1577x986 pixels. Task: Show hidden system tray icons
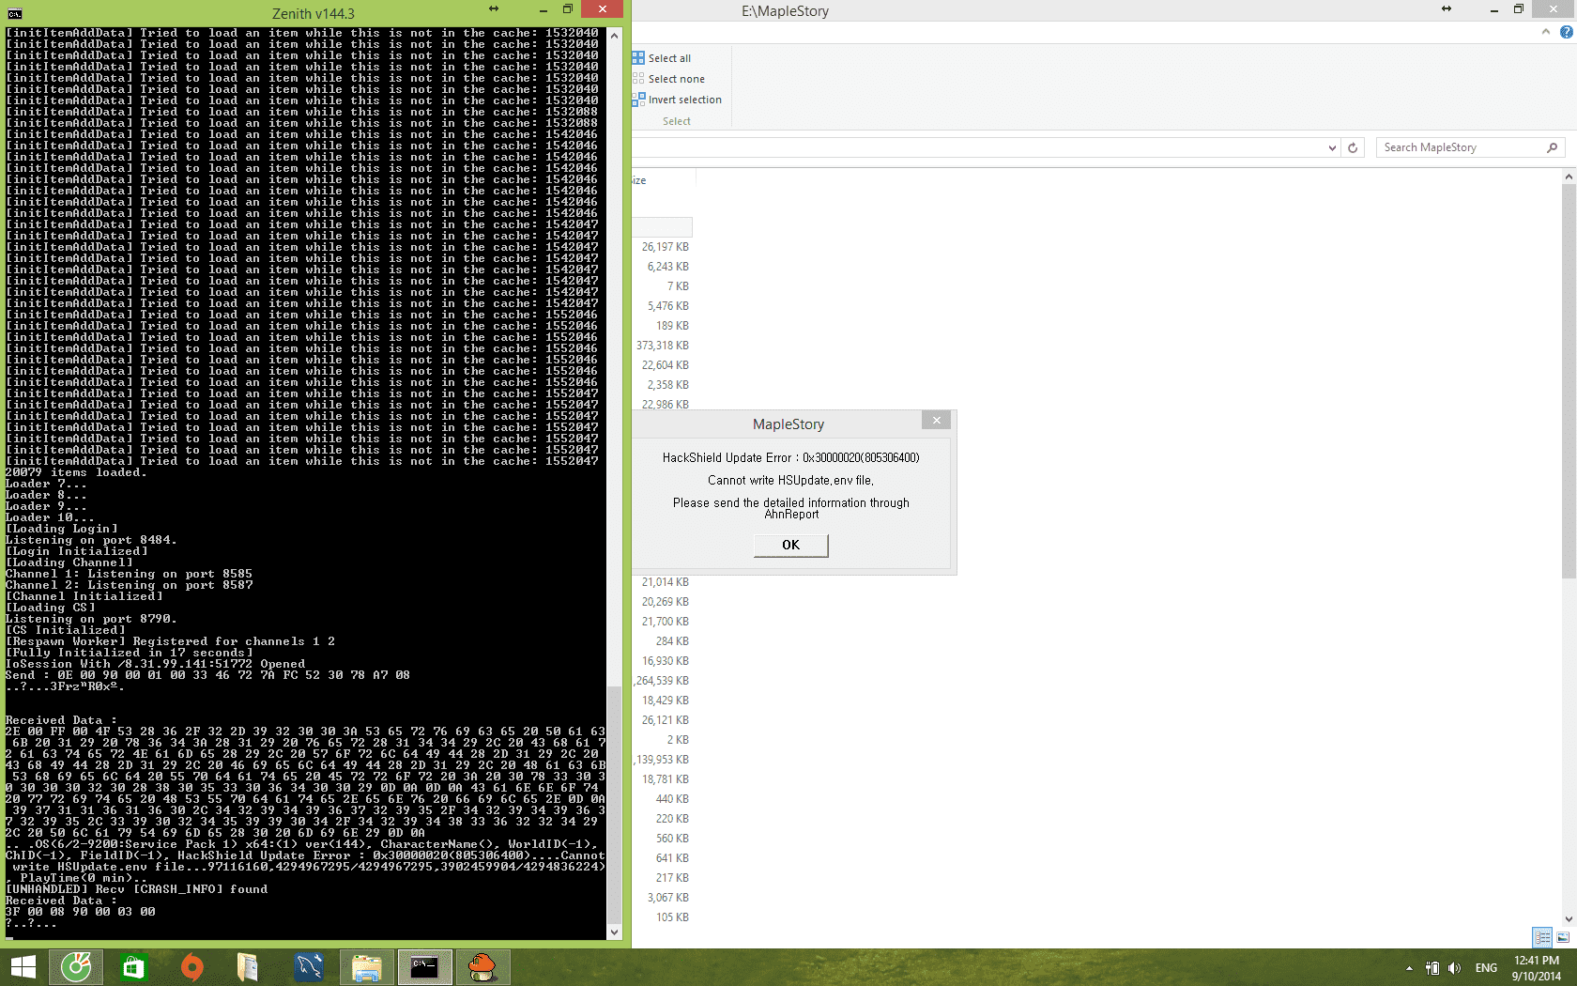(x=1409, y=968)
